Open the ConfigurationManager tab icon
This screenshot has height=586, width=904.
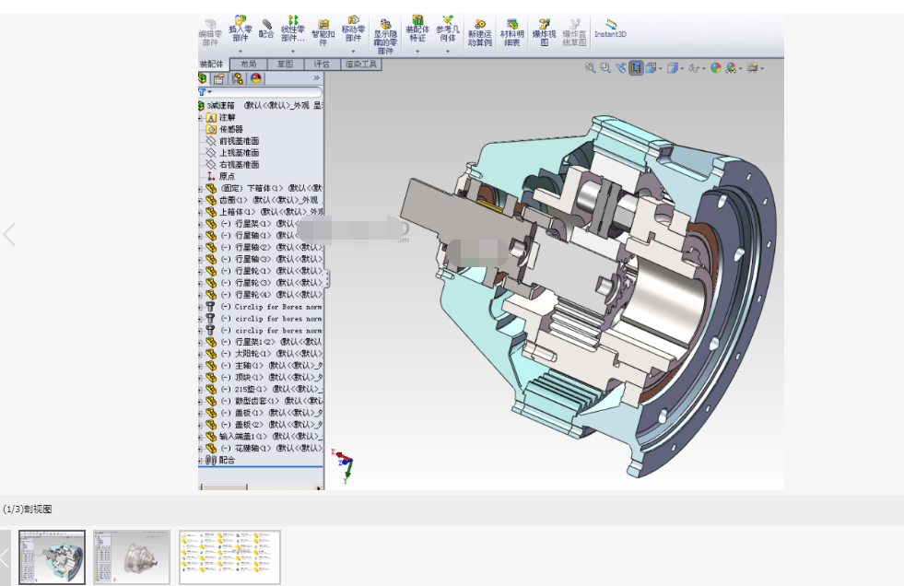[x=238, y=78]
